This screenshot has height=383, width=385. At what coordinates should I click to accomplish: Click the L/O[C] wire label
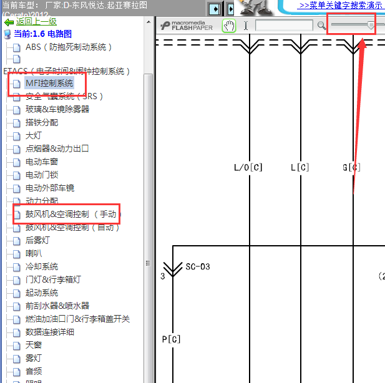coord(248,167)
